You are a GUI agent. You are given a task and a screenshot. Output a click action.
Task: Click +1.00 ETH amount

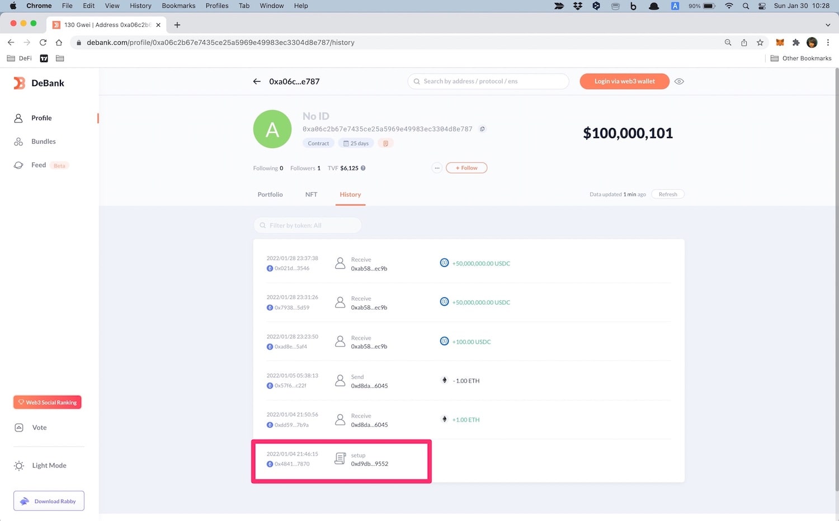[466, 420]
